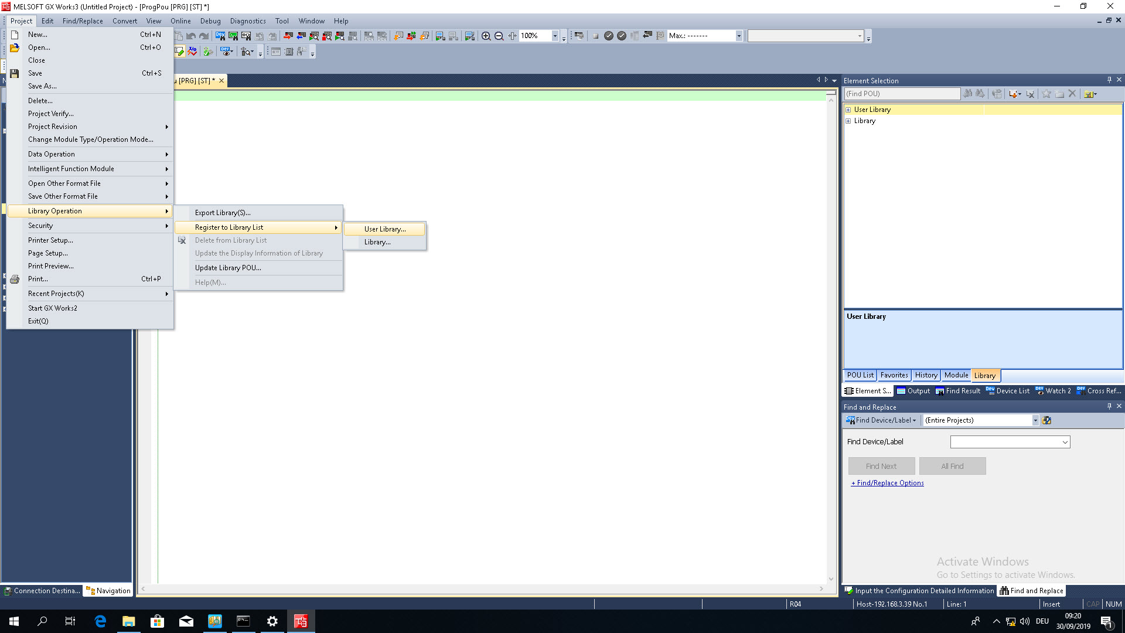Open the Entire Projects scope dropdown
The image size is (1125, 633).
tap(1035, 420)
